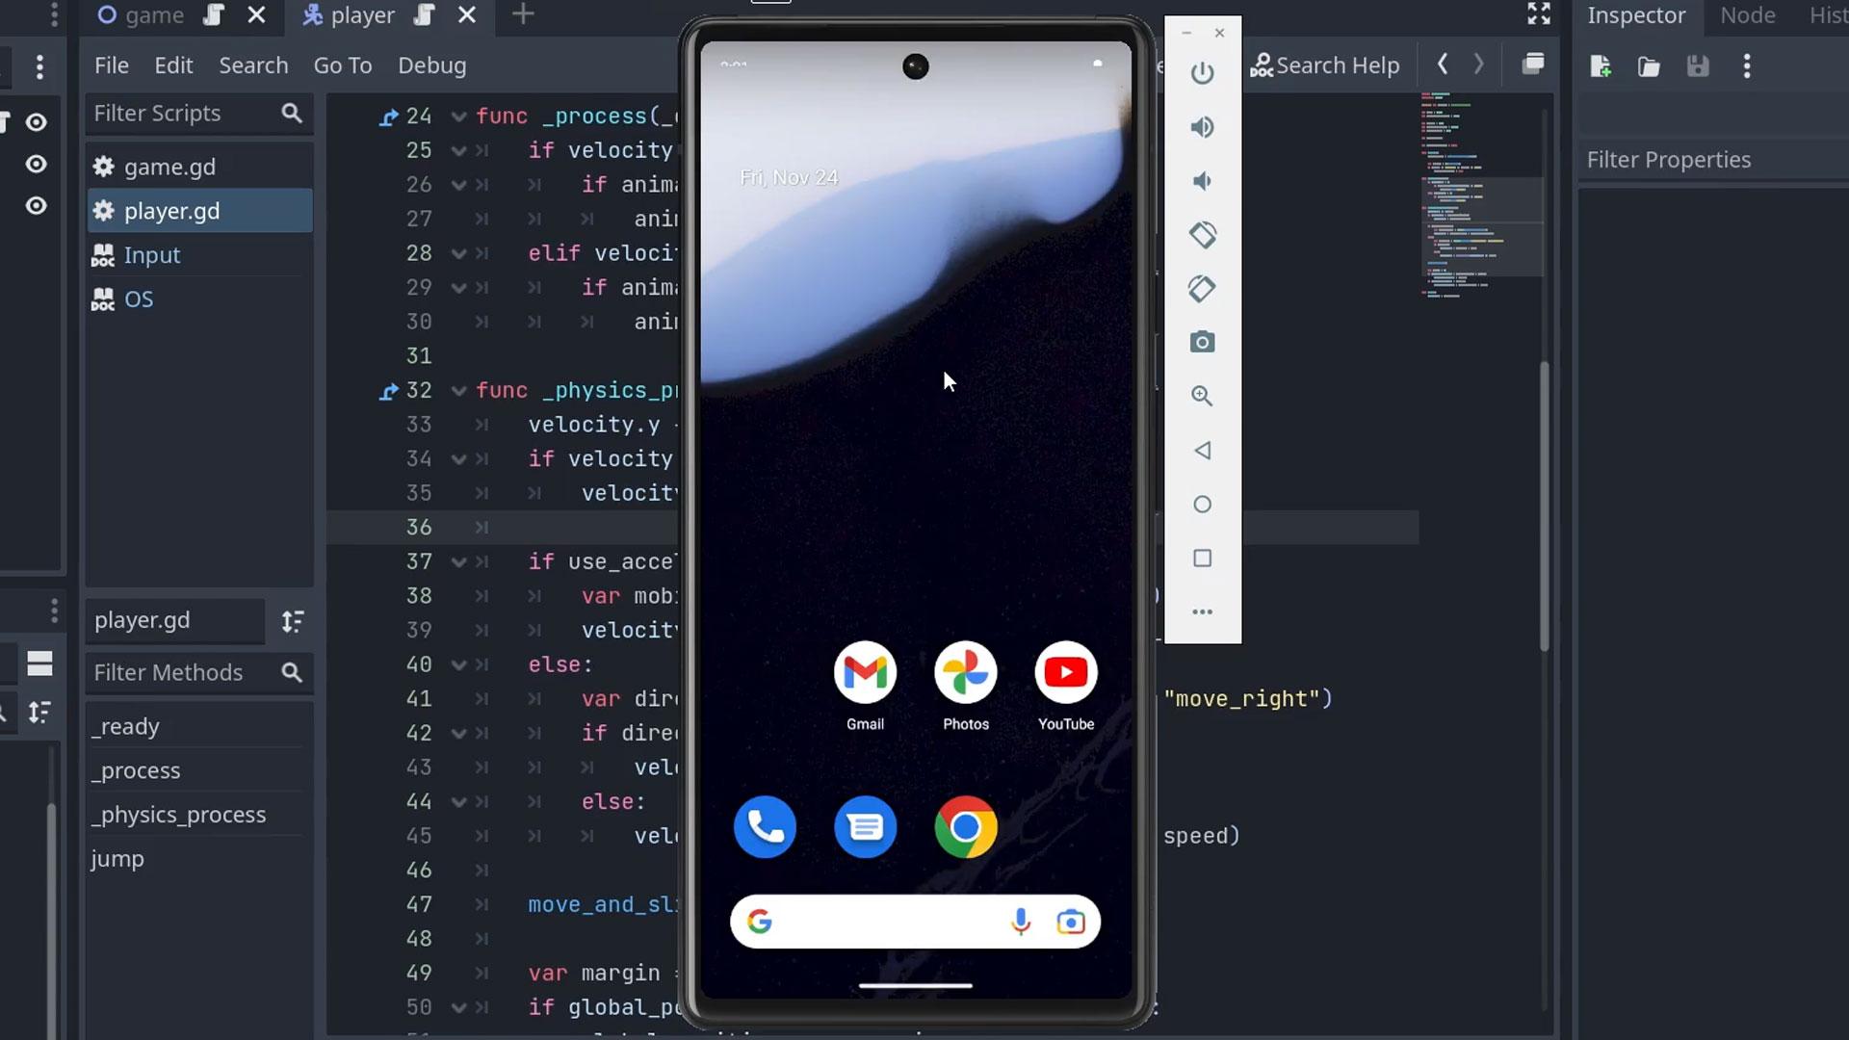This screenshot has width=1849, height=1040.
Task: Toggle the eye icon next to player.gd
Action: coord(36,205)
